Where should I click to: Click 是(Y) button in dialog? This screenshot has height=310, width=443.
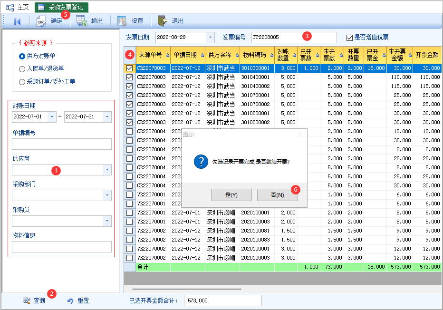231,195
